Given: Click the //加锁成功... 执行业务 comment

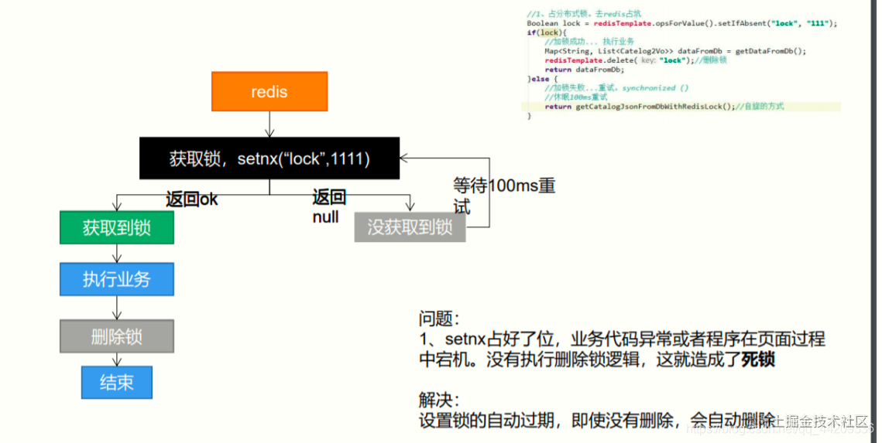Looking at the screenshot, I should click(589, 42).
